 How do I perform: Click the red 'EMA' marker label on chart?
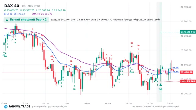click(141, 65)
